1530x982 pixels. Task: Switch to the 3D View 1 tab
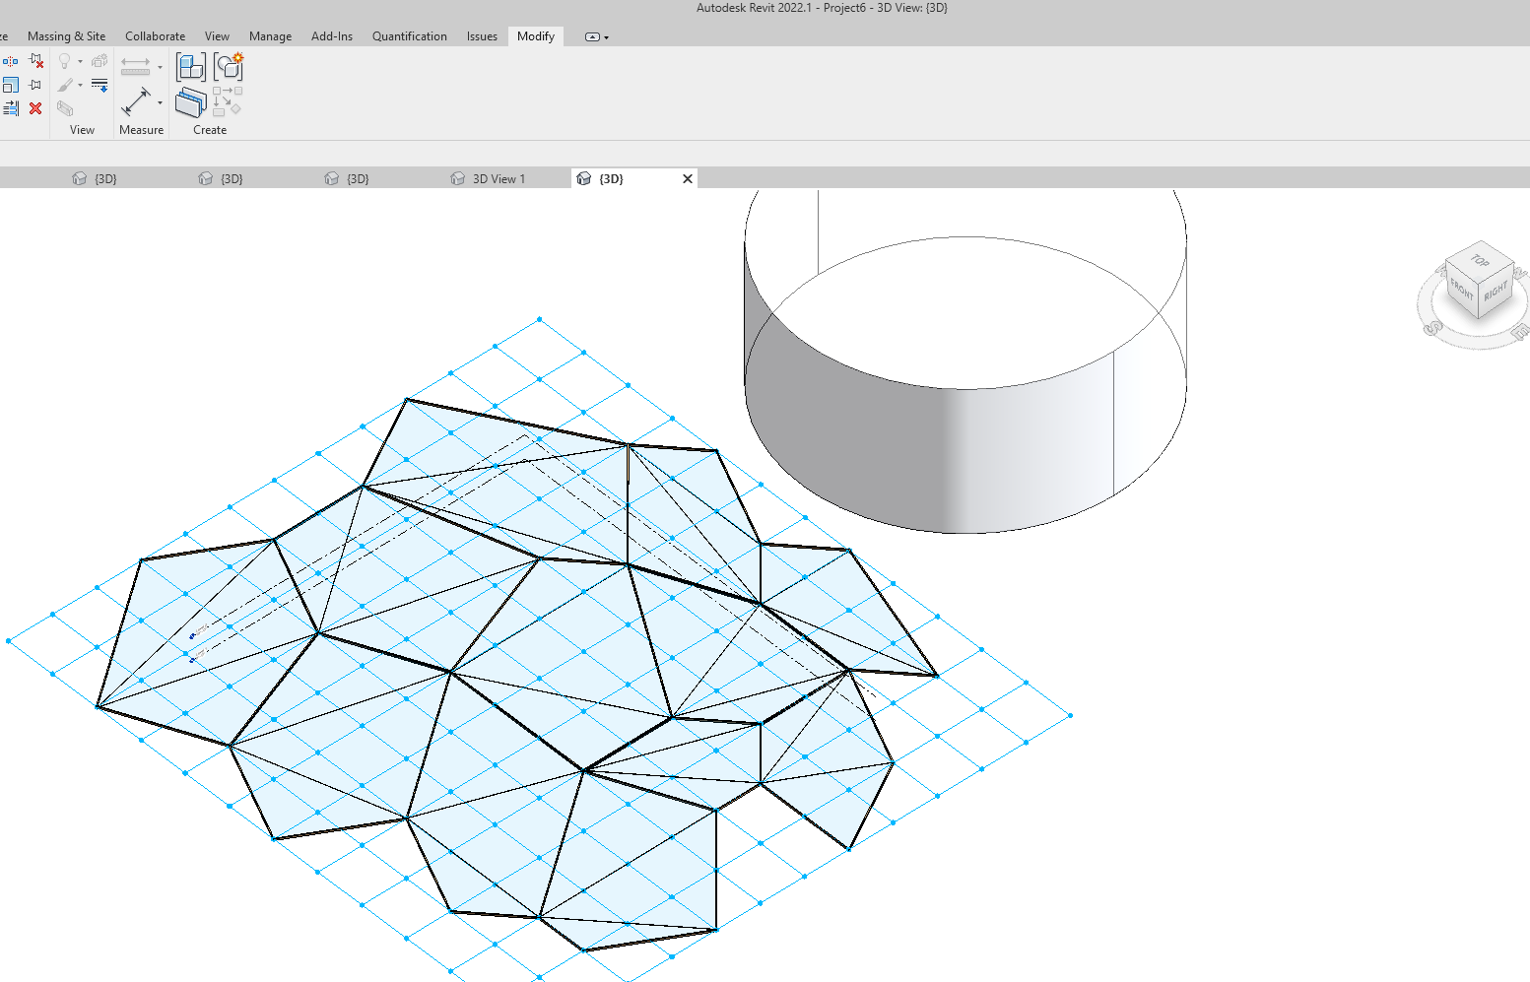499,178
